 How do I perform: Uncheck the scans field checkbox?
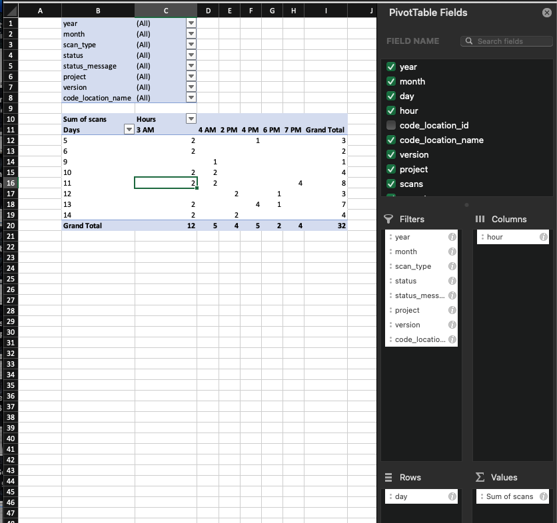(x=392, y=184)
